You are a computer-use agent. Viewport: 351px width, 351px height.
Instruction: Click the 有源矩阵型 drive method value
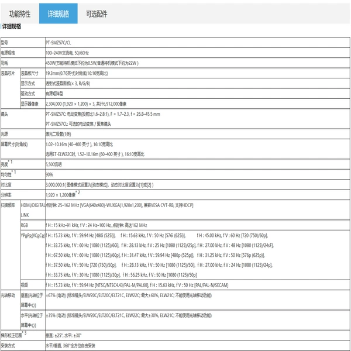coord(54,94)
